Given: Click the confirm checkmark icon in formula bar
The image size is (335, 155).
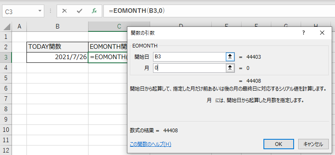Looking at the screenshot, I should [x=79, y=11].
